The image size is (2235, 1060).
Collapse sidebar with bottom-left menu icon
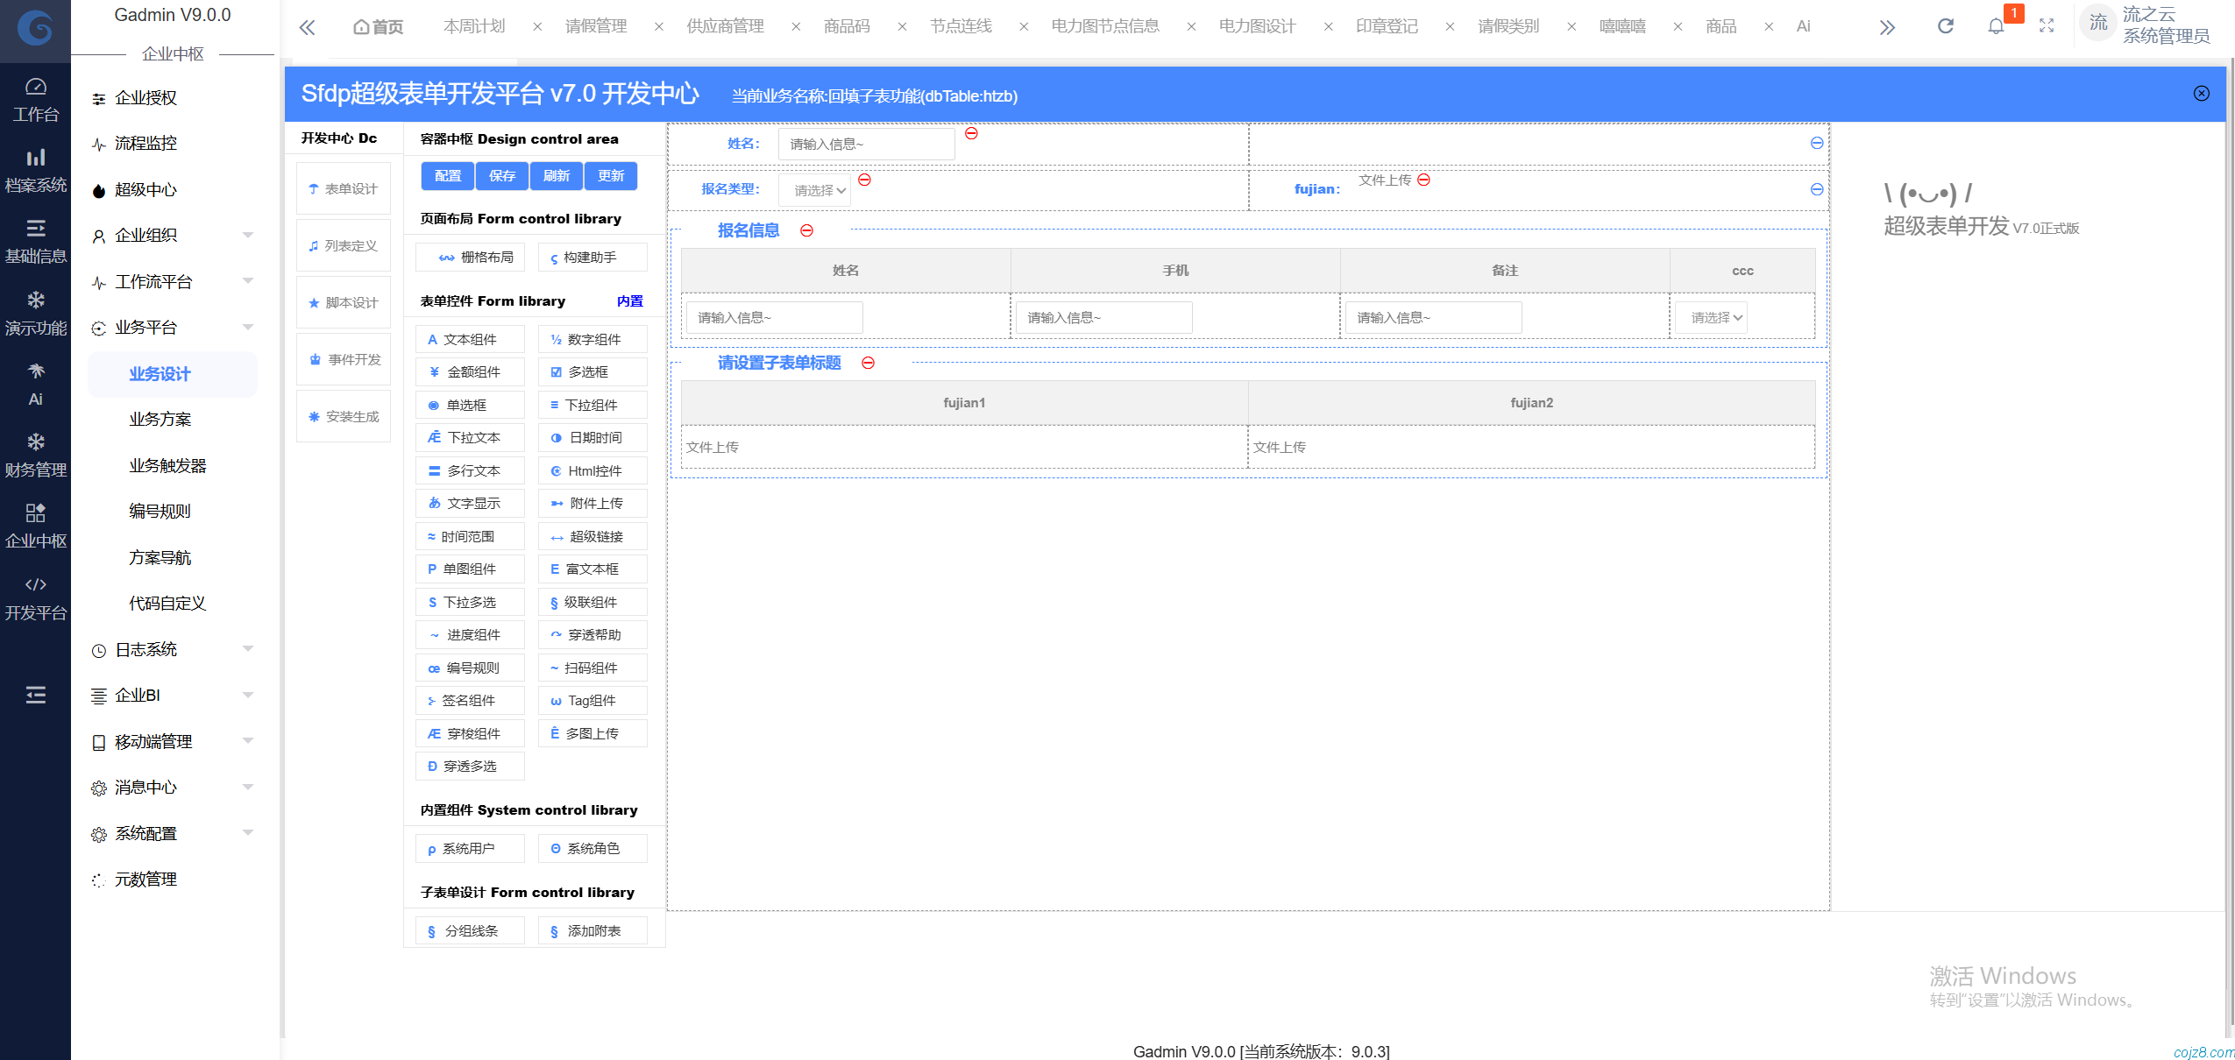(x=35, y=695)
